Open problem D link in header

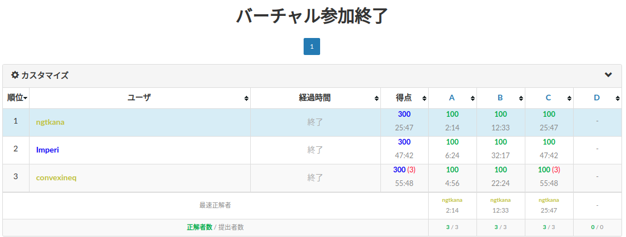coord(597,98)
